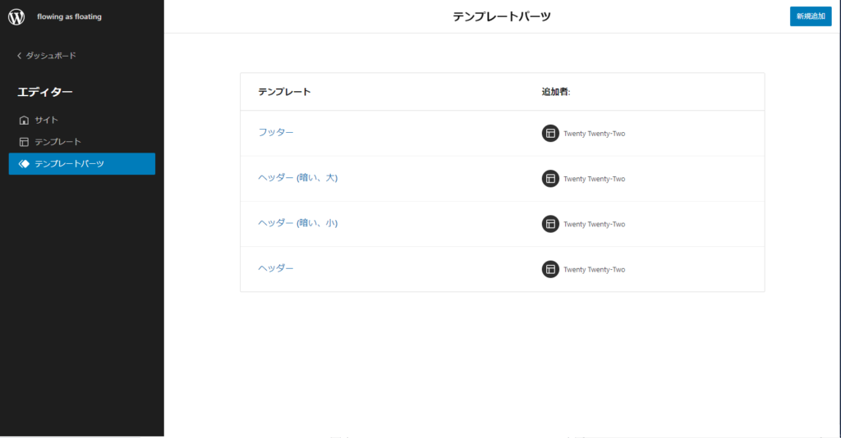Select the テンプレートパーツ sidebar item
The height and width of the screenshot is (438, 841).
[69, 164]
